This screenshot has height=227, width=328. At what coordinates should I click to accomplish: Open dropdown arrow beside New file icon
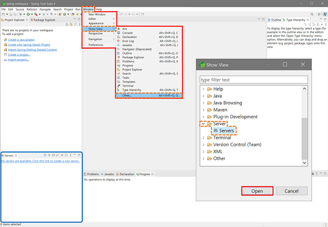(x=7, y=14)
